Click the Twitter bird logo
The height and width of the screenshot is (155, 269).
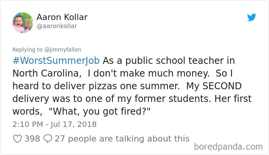tap(252, 17)
